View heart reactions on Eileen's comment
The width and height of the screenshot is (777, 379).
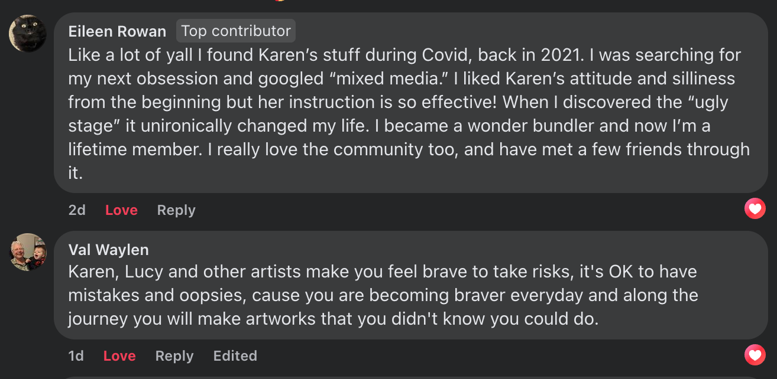tap(755, 208)
